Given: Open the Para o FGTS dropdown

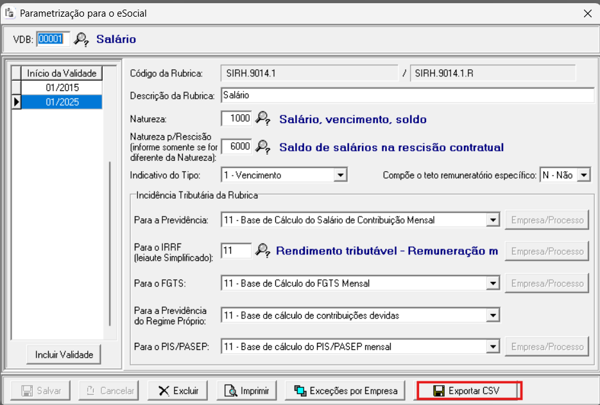Looking at the screenshot, I should 493,283.
